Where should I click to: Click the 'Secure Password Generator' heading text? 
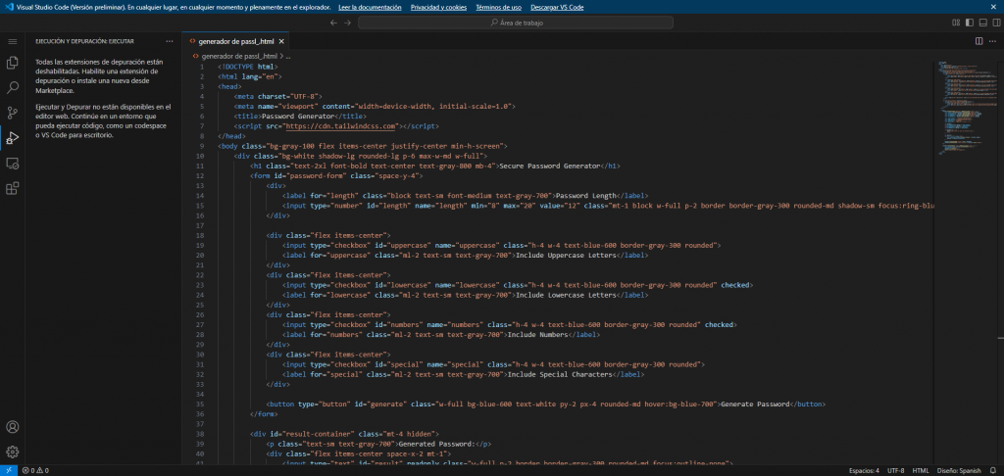click(549, 166)
